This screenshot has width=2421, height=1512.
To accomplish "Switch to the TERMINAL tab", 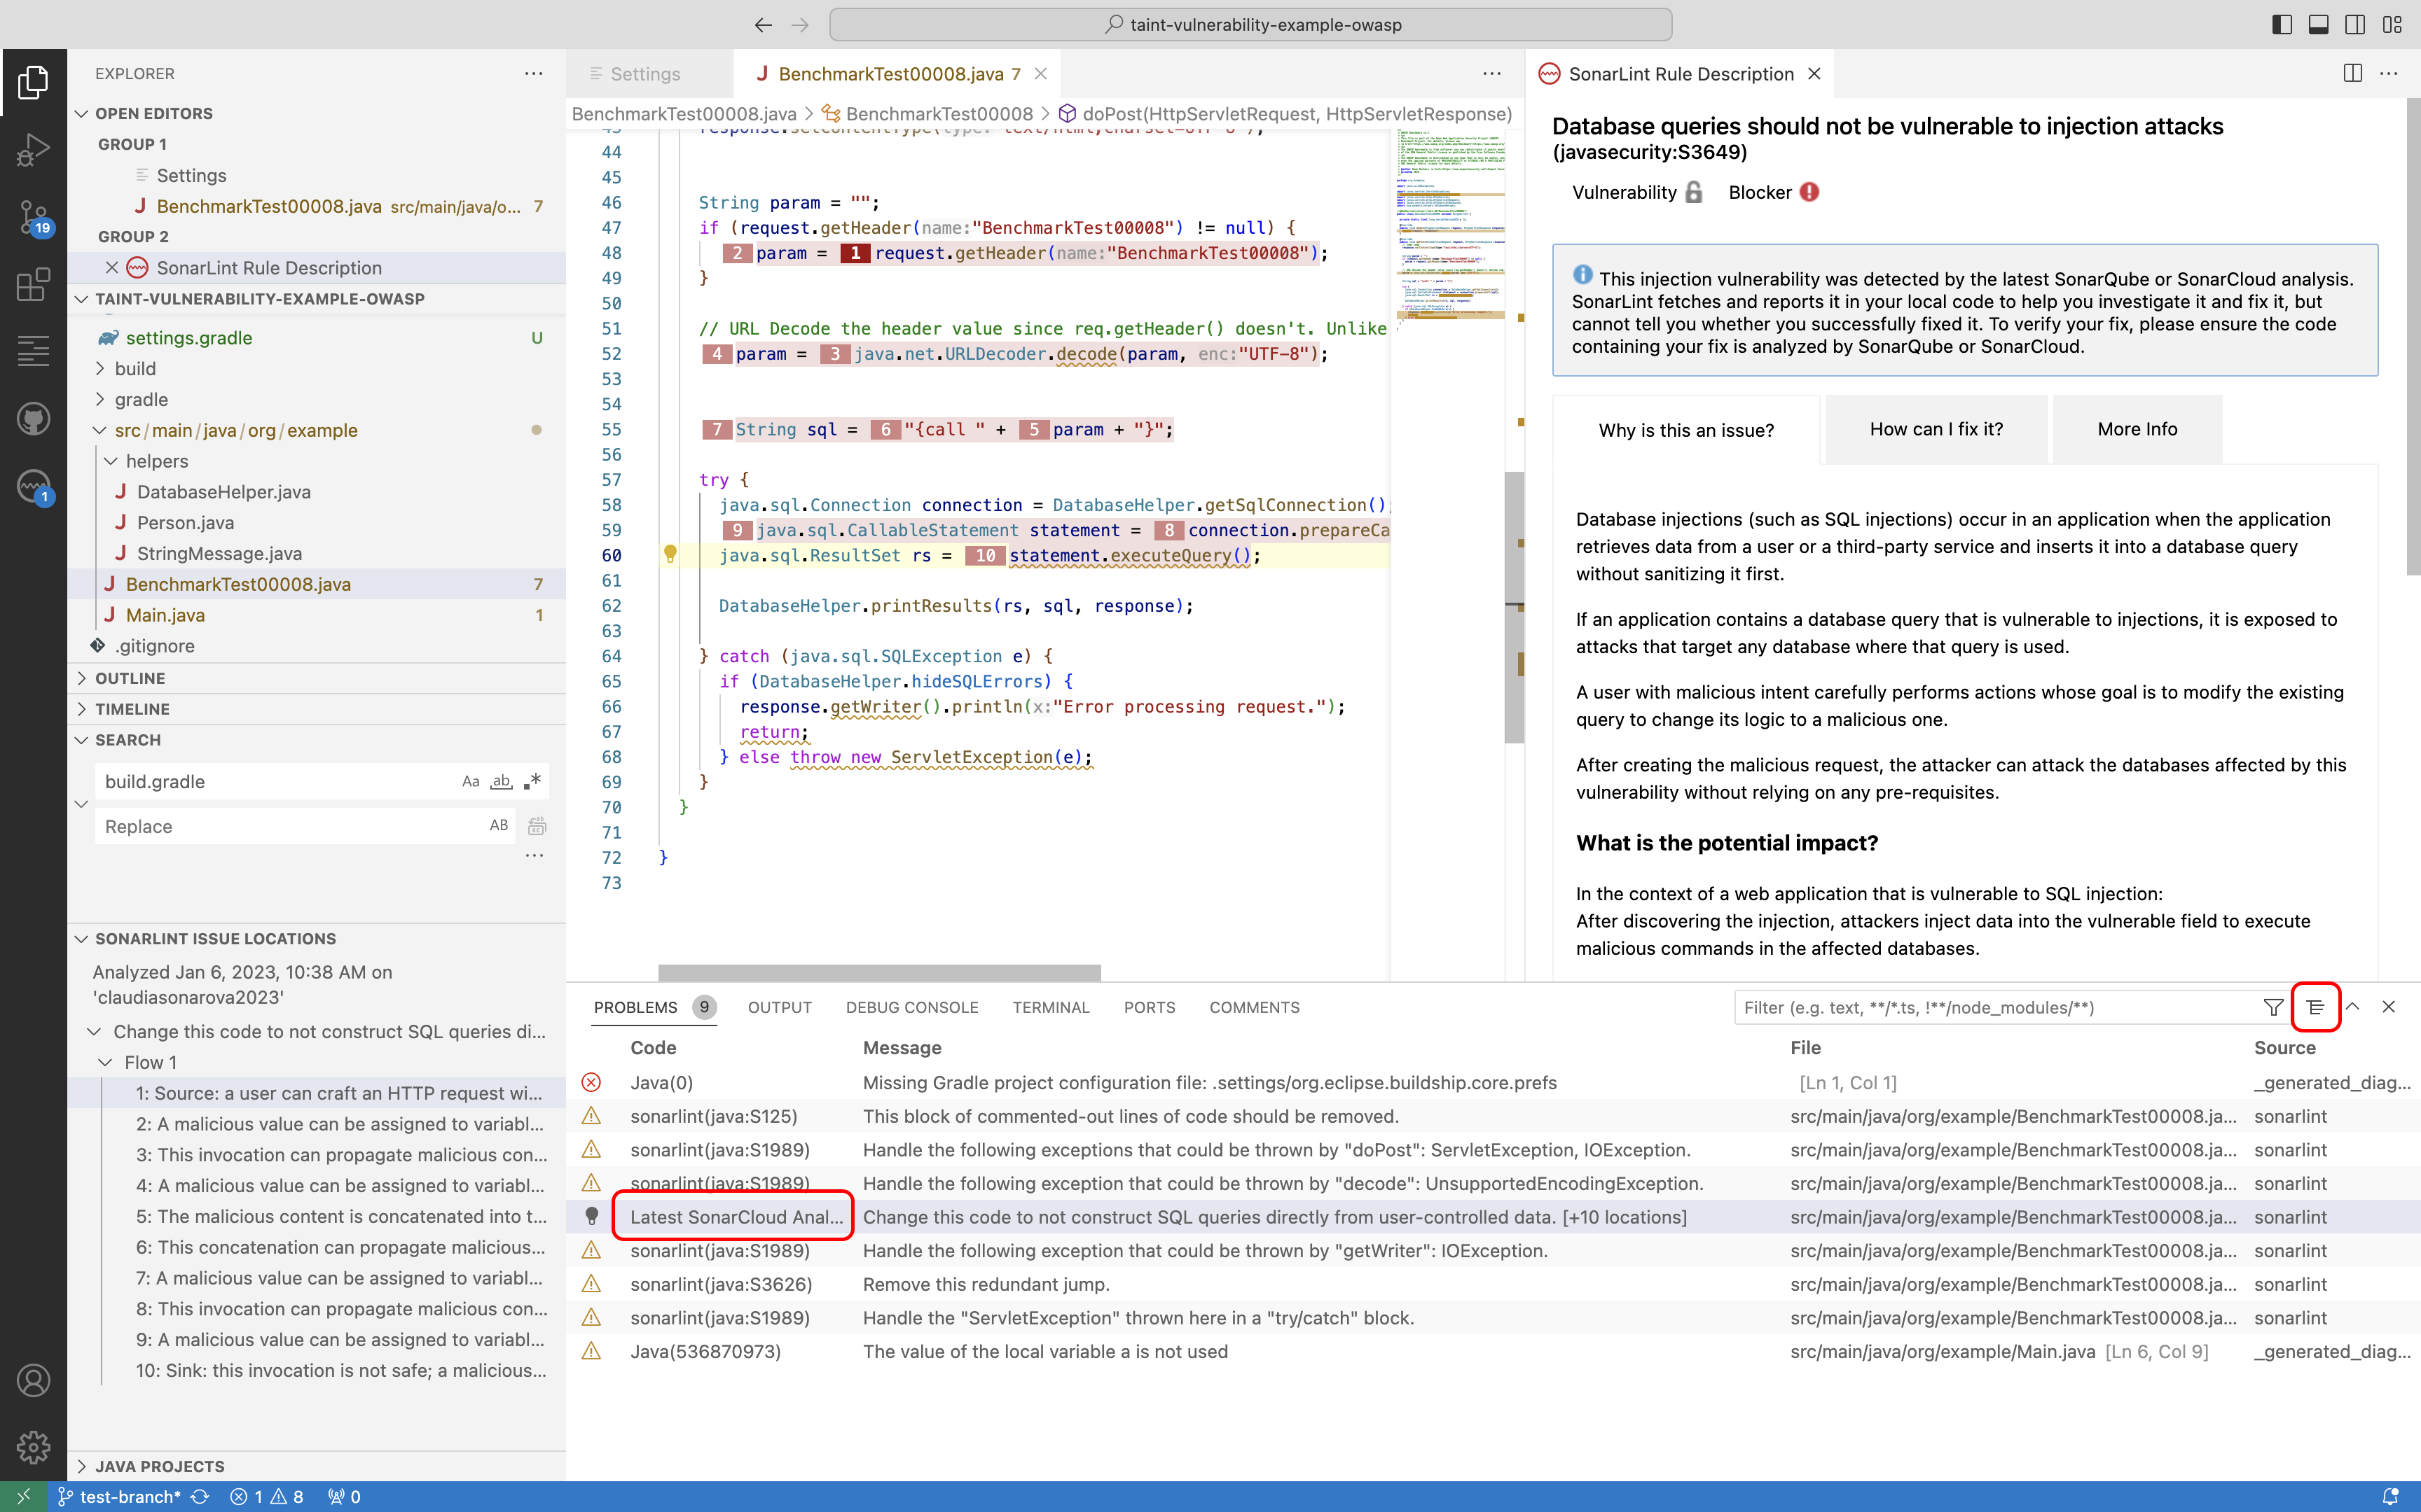I will click(1051, 1007).
